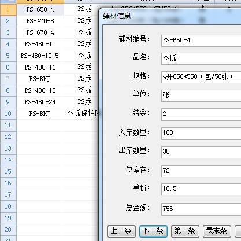Viewport: 241px width, 241px height.
Task: Focus the 品名 input field
Action: coord(201,59)
